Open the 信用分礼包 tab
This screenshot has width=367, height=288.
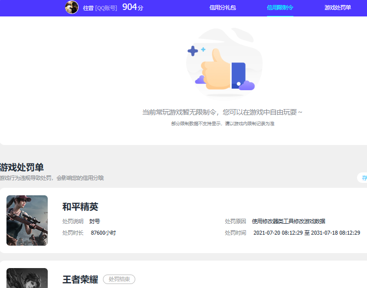point(223,8)
